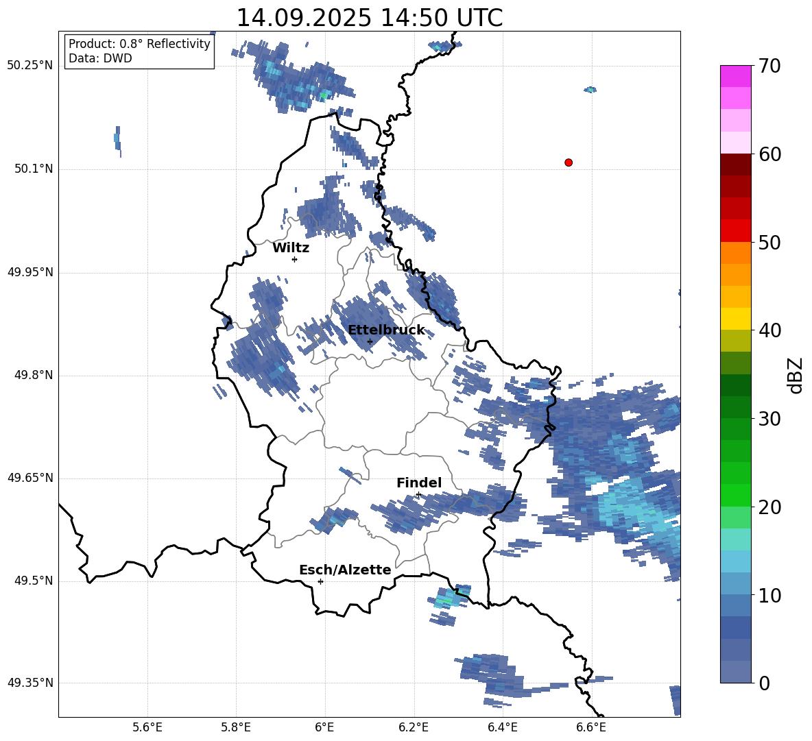Click the Data: DWD text

(100, 58)
